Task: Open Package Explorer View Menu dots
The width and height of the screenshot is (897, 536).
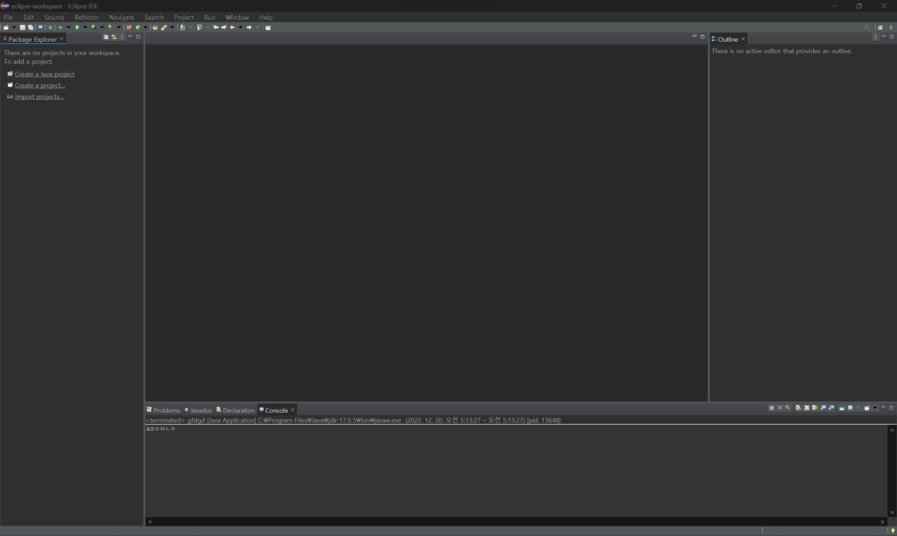Action: (x=122, y=37)
